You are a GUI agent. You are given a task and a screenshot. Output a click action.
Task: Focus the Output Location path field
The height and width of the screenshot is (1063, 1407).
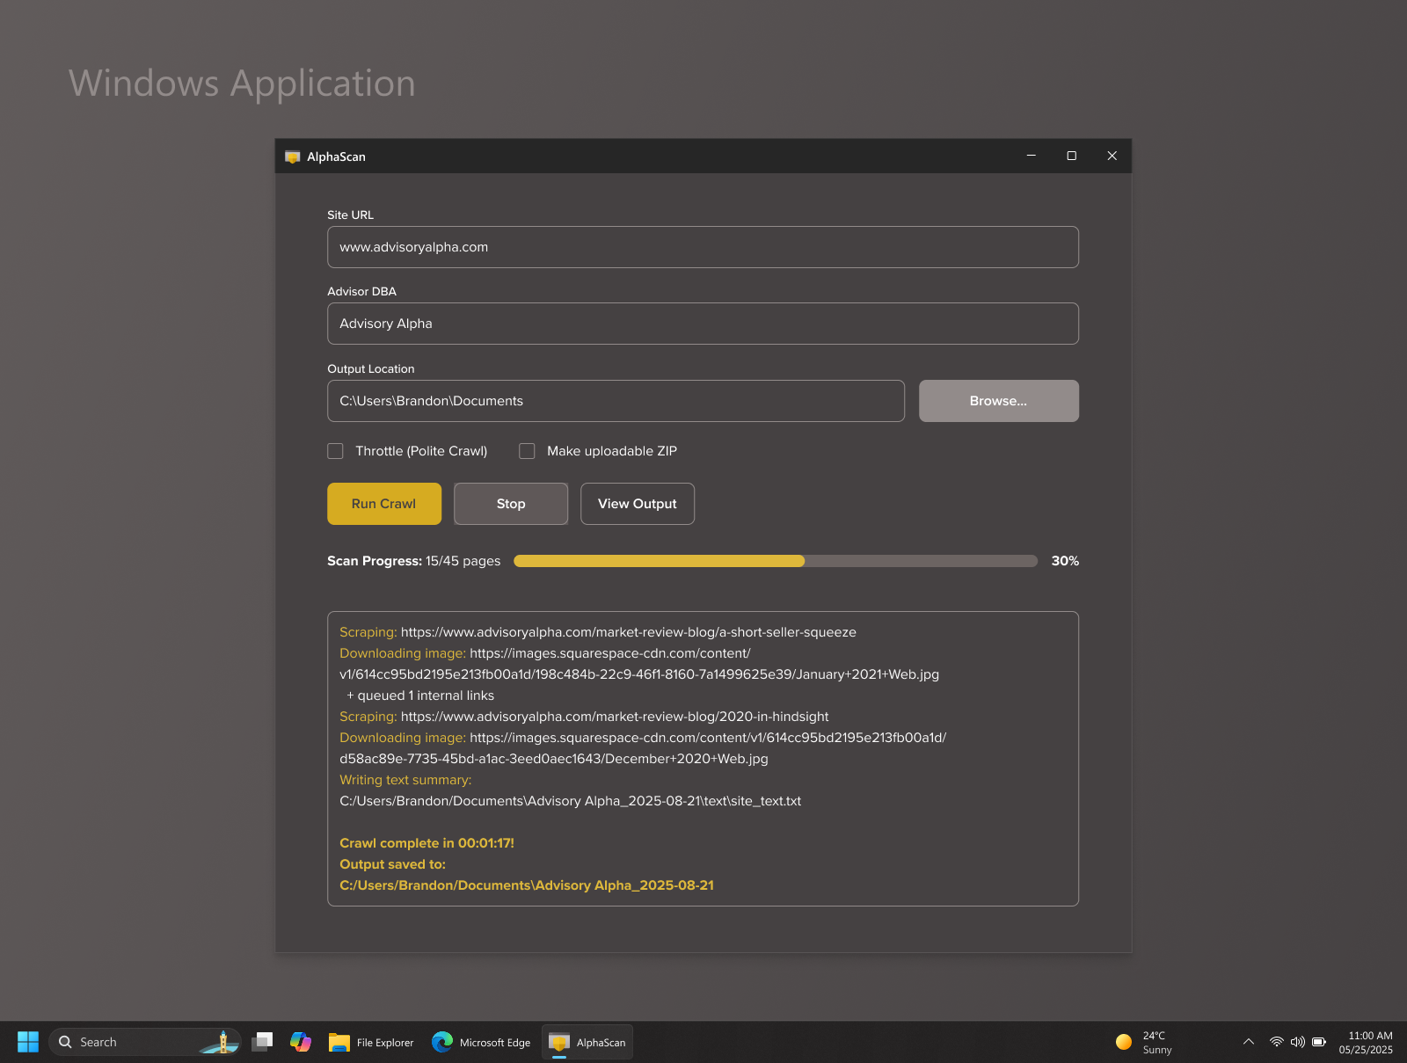tap(616, 401)
